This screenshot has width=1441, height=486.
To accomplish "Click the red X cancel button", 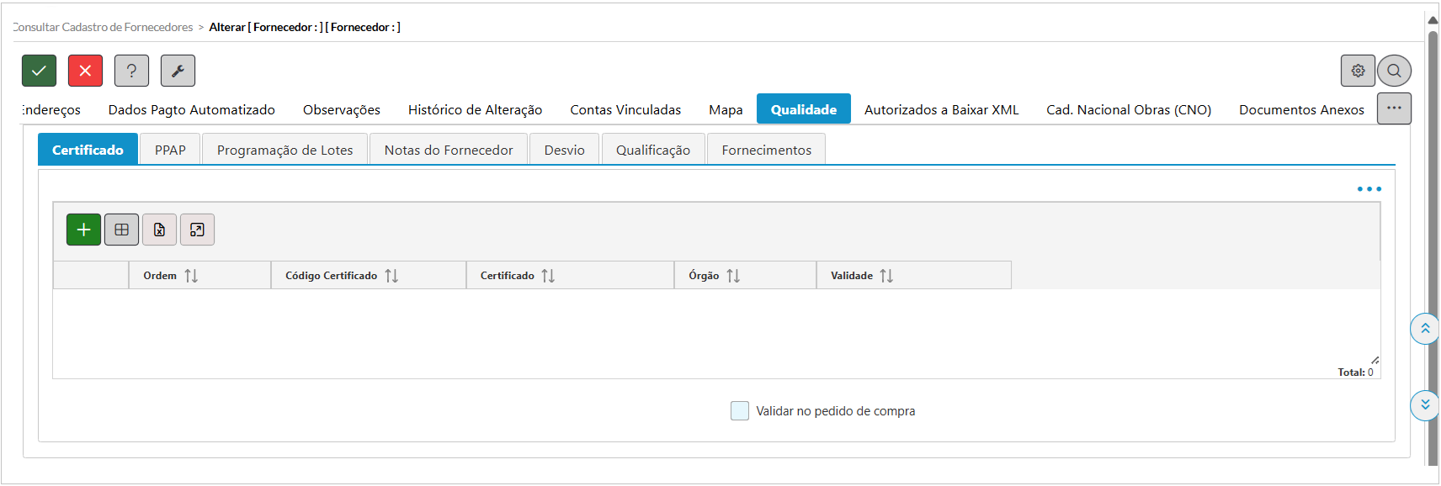I will [x=85, y=71].
